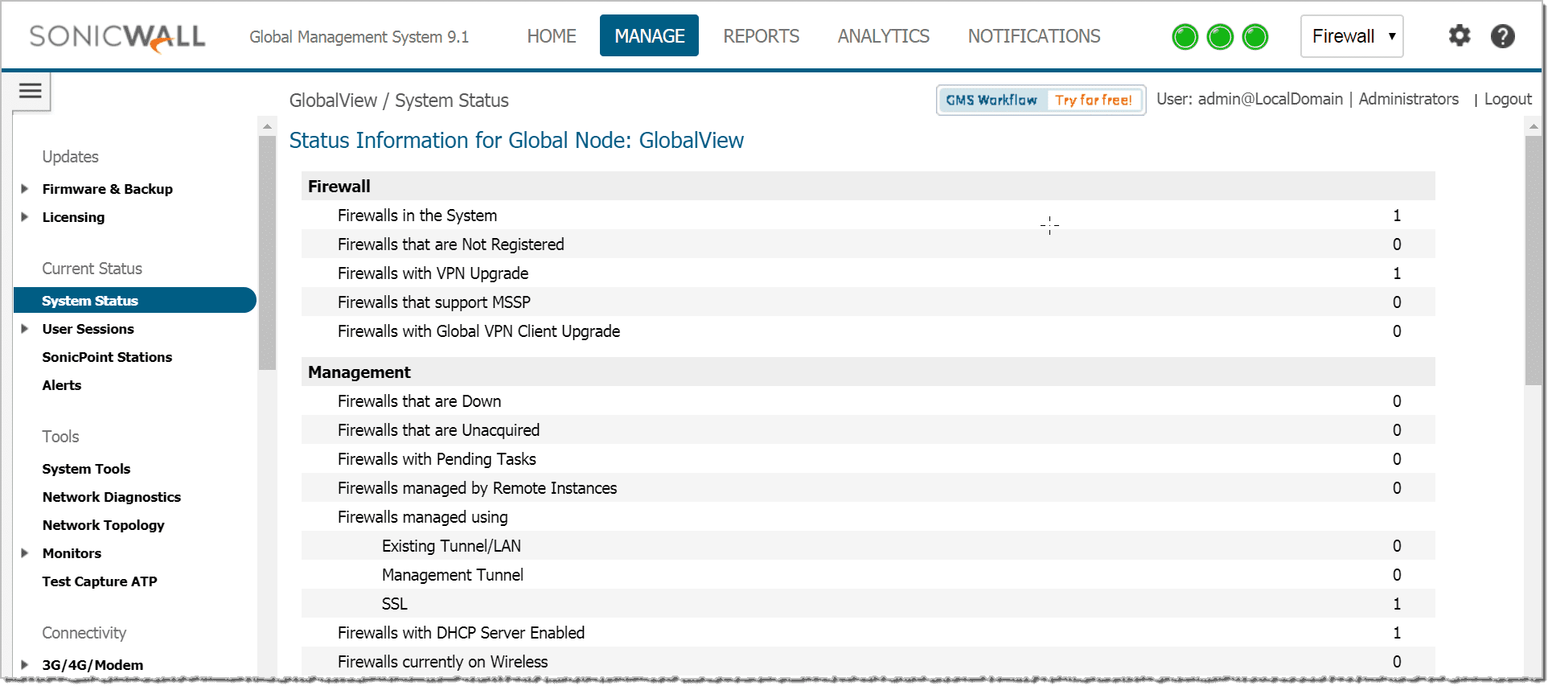
Task: Expand the Monitors section
Action: (x=25, y=553)
